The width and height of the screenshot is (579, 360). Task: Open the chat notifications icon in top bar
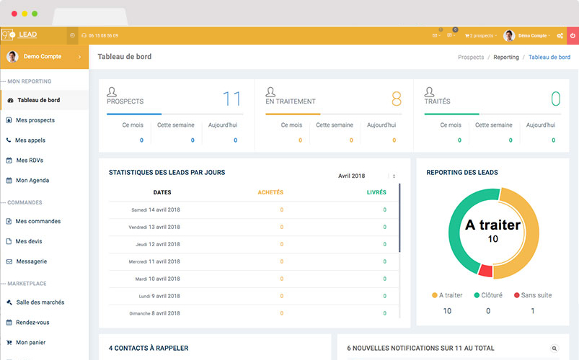pyautogui.click(x=451, y=35)
